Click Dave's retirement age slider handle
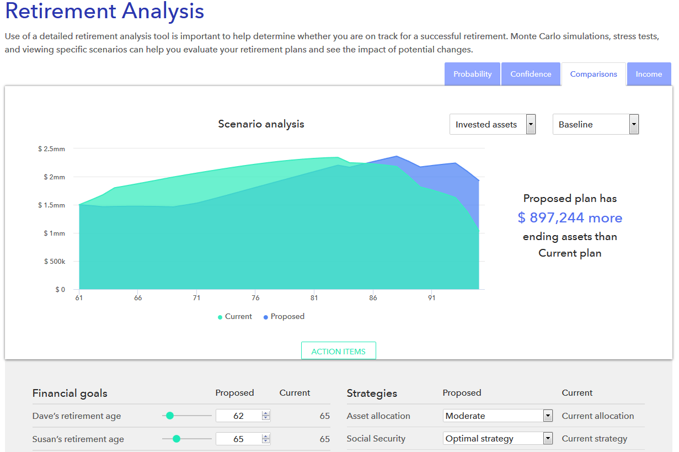The width and height of the screenshot is (679, 452). [x=170, y=416]
